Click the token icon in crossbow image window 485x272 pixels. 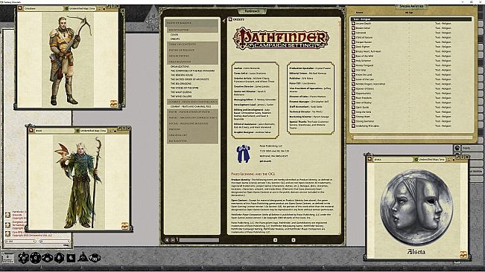pos(114,103)
